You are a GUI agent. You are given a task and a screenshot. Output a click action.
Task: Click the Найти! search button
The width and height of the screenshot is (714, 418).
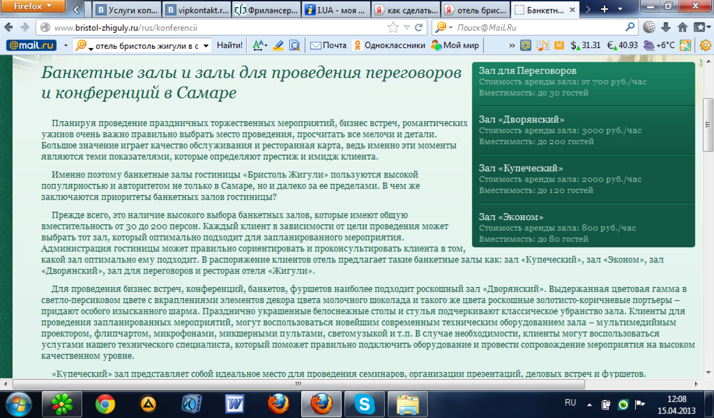[x=230, y=45]
